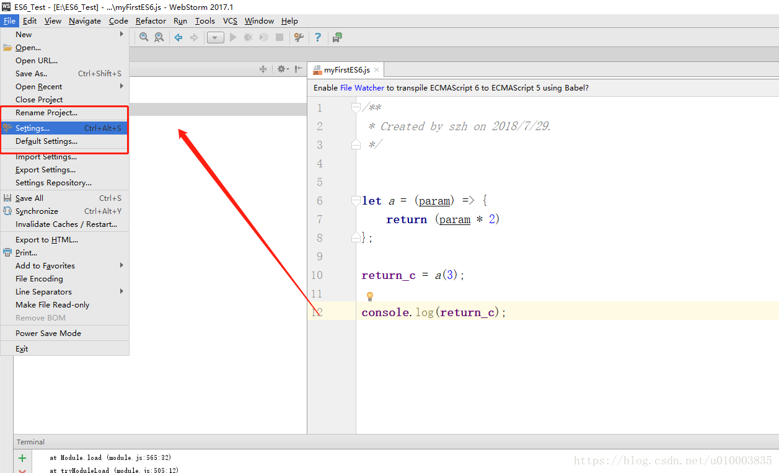Select Print... in the File menu
The height and width of the screenshot is (473, 779).
click(64, 253)
